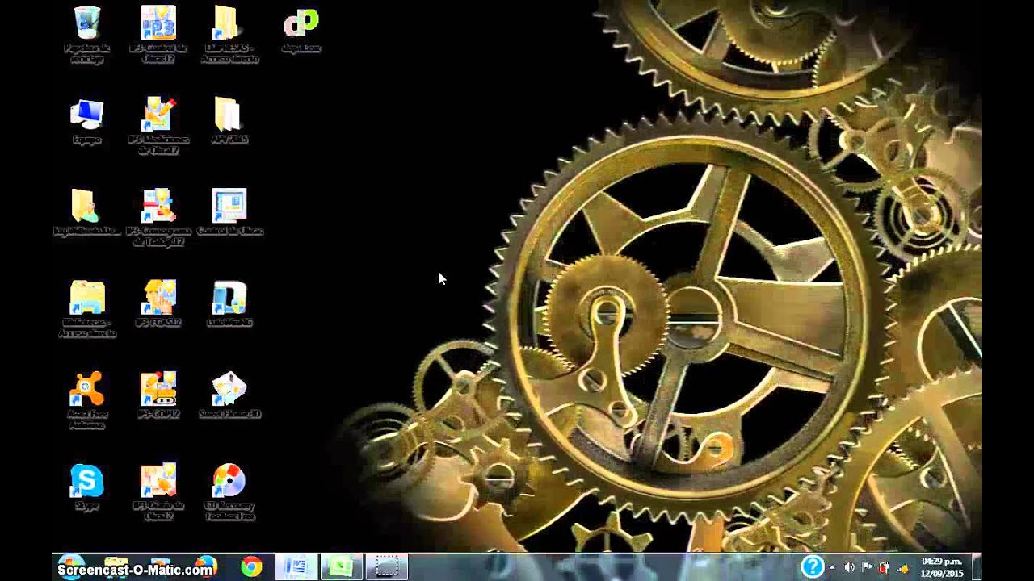Open the user folder with the person icon

click(x=86, y=212)
